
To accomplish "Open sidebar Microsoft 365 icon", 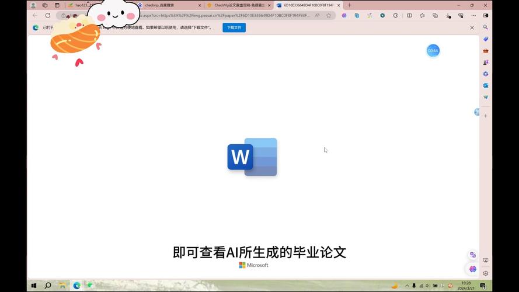I will pos(486,74).
